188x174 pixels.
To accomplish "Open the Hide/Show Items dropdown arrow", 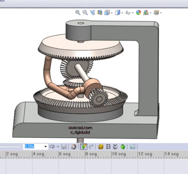I will pyautogui.click(x=133, y=13).
